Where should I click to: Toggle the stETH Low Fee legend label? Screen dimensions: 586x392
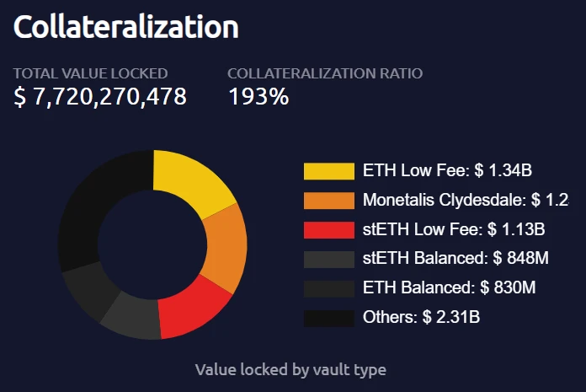(x=454, y=229)
